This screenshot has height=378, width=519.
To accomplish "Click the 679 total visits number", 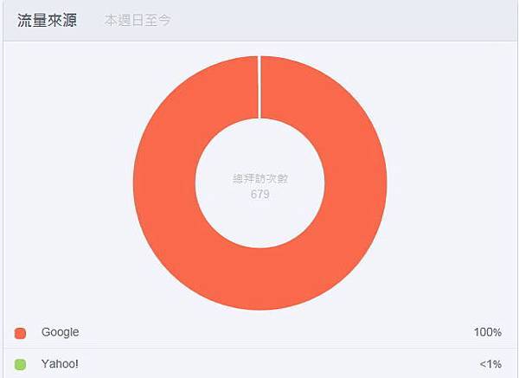I will click(x=259, y=195).
